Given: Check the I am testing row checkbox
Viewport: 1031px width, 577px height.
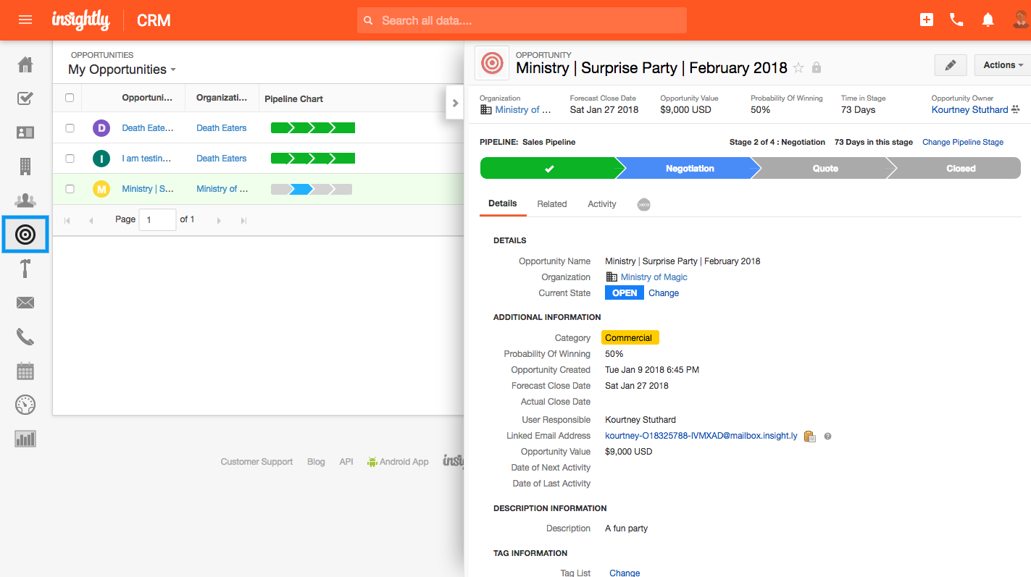Looking at the screenshot, I should click(x=70, y=159).
